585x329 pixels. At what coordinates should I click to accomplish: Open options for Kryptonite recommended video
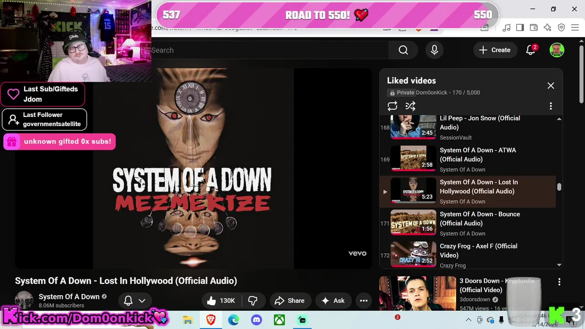tap(559, 282)
